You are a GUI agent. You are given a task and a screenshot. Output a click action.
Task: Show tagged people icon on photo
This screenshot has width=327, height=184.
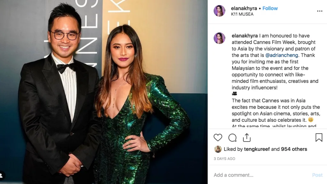click(2, 175)
